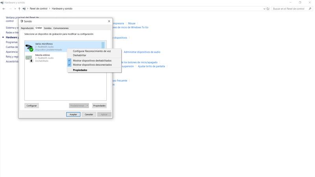This screenshot has width=315, height=177.
Task: Click the Hardware y sonido window icon
Action: coord(2,3)
